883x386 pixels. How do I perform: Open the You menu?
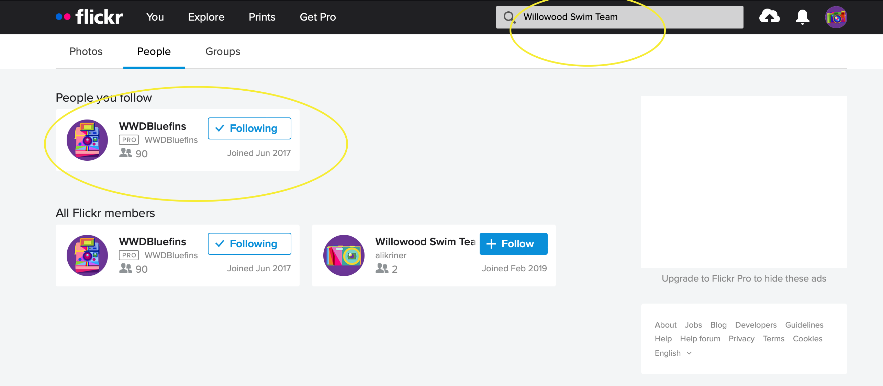[155, 17]
